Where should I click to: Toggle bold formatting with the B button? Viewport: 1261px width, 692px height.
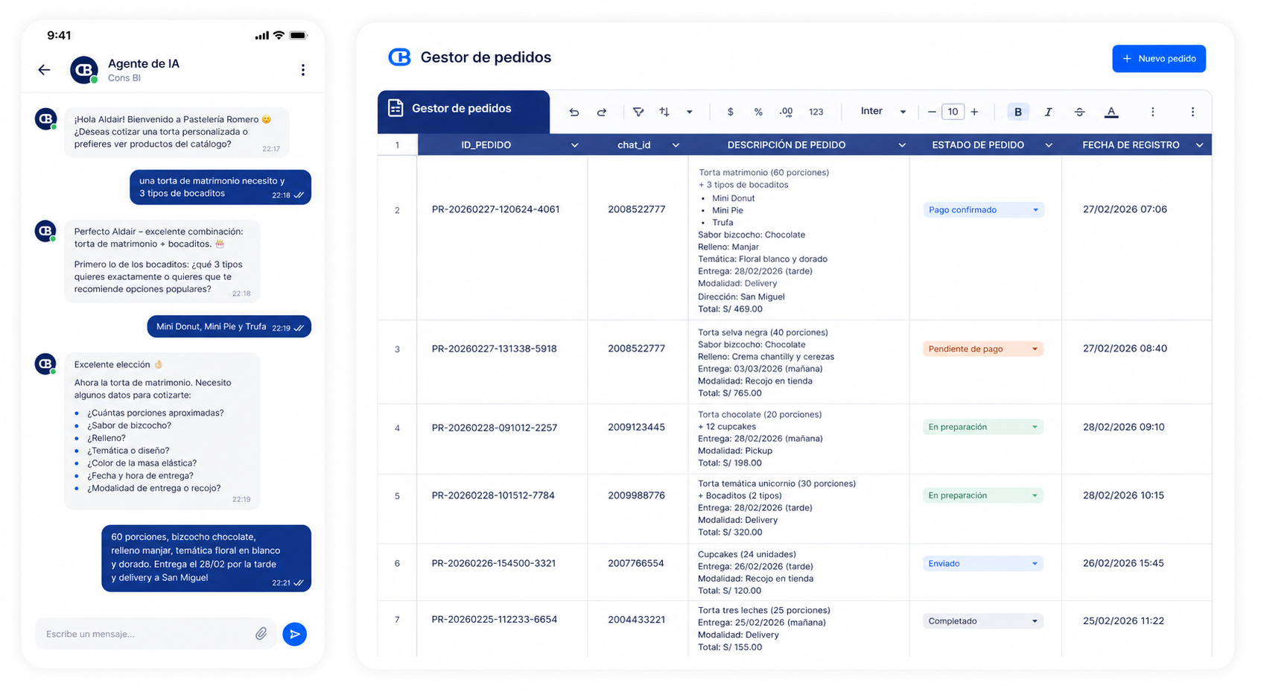[x=1018, y=112]
